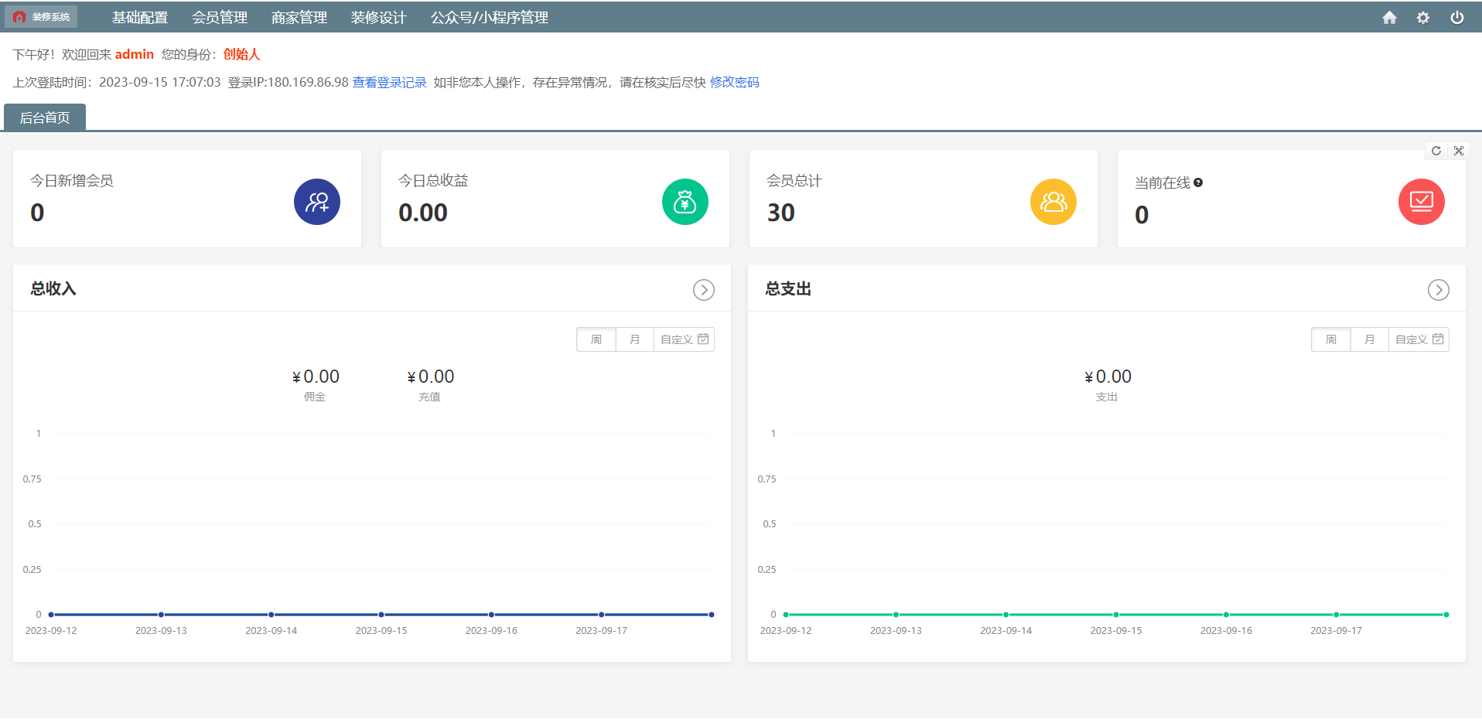This screenshot has width=1482, height=726.
Task: Select 周 range in 总收入 chart
Action: [596, 339]
